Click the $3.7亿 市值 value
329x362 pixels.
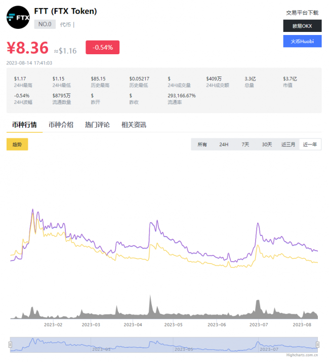pyautogui.click(x=290, y=79)
